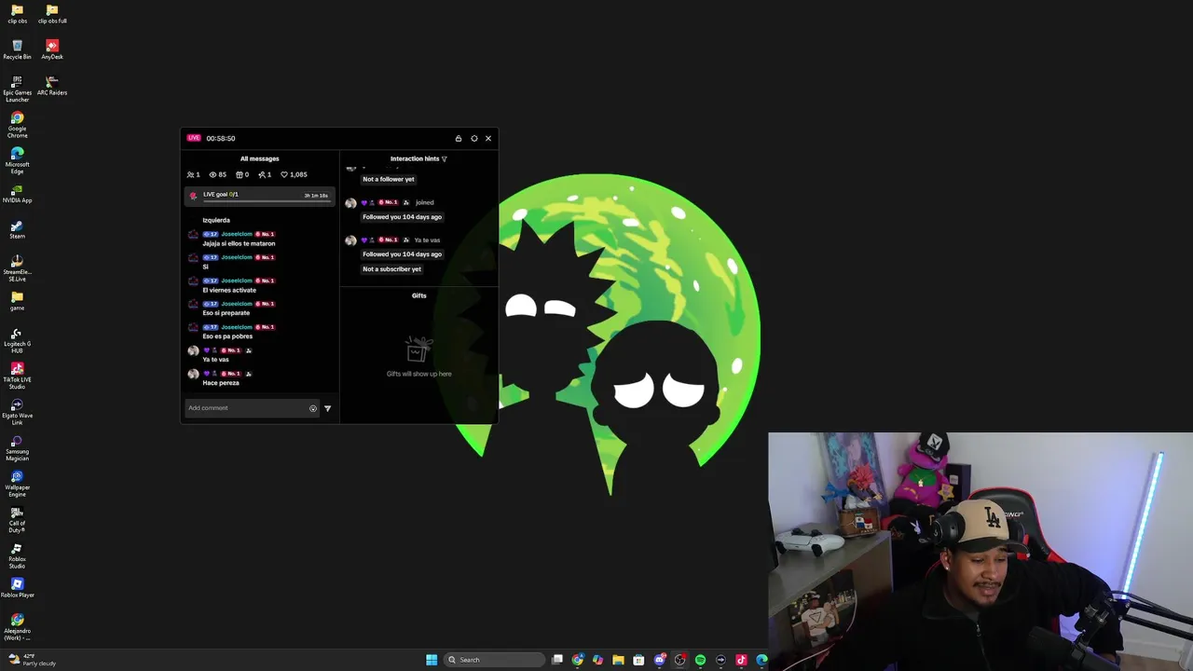Image resolution: width=1193 pixels, height=671 pixels.
Task: Select the Roblox Player desktop shortcut
Action: pyautogui.click(x=17, y=587)
